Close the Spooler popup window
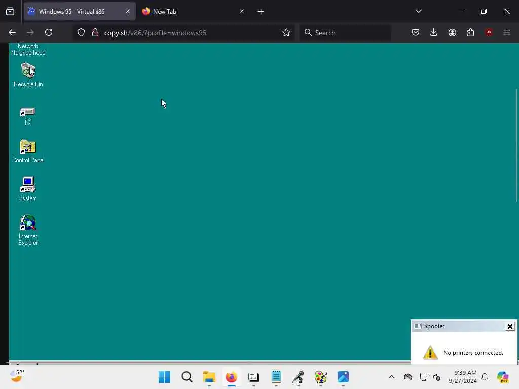 coord(510,327)
